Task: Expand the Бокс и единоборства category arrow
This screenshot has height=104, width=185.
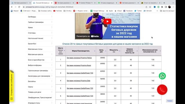Action: click(52, 60)
